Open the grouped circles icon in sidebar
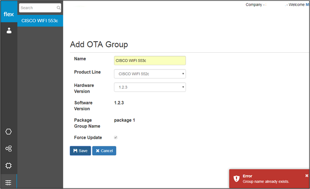This screenshot has width=310, height=189. click(x=9, y=149)
